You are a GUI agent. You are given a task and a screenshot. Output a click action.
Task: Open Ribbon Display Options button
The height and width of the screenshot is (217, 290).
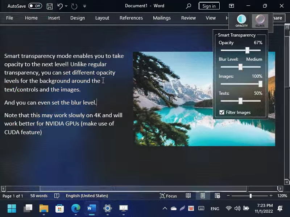pos(231,6)
